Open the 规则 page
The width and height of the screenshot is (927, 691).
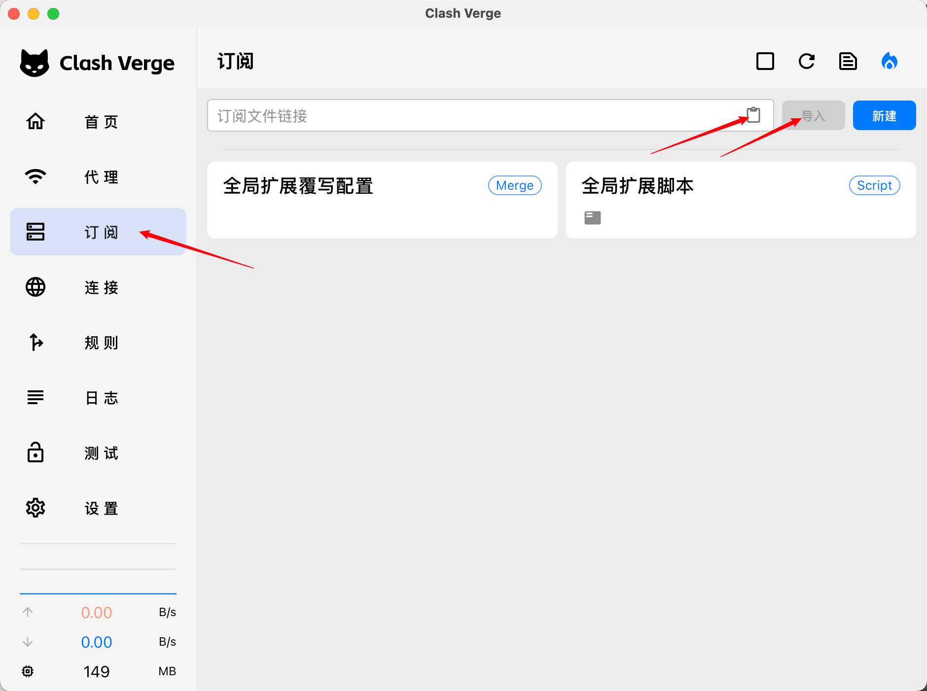tap(98, 342)
